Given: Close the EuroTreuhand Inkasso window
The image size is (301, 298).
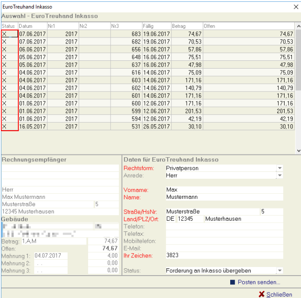Looking at the screenshot, I should tap(296, 7).
